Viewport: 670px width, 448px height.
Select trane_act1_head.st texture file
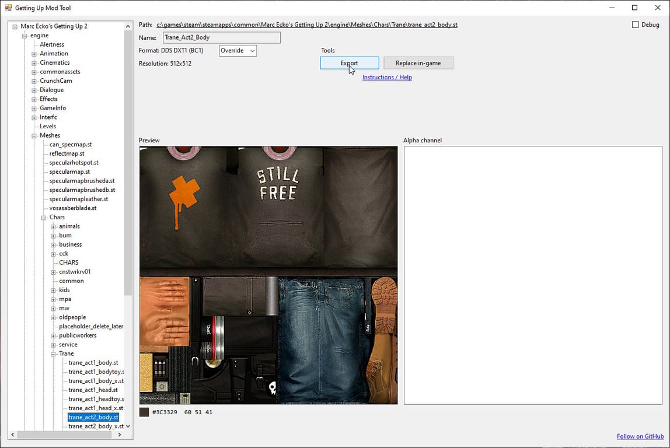93,390
